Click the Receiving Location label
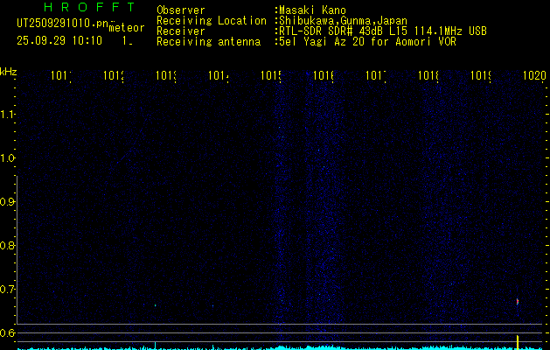The width and height of the screenshot is (550, 350). tap(212, 21)
